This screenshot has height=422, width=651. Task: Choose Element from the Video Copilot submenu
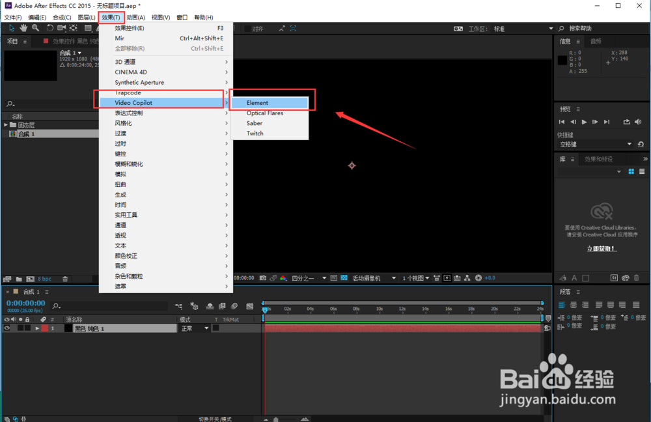(x=270, y=103)
